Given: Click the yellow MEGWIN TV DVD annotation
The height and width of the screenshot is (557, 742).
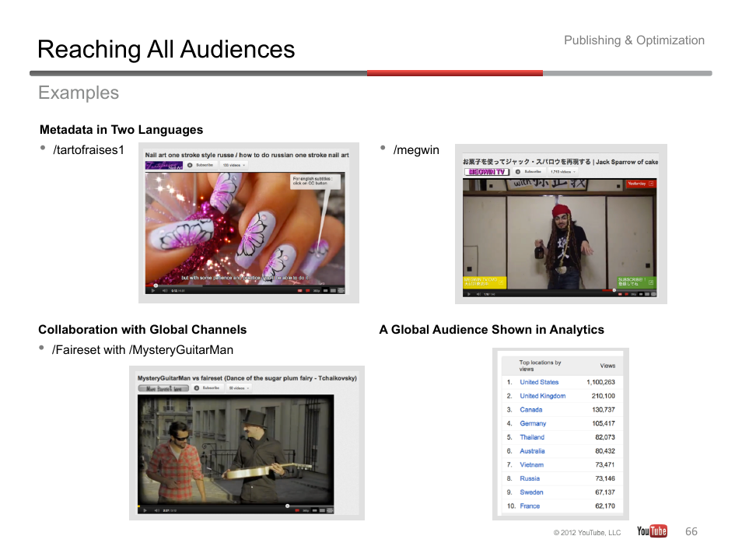Looking at the screenshot, I should [485, 282].
